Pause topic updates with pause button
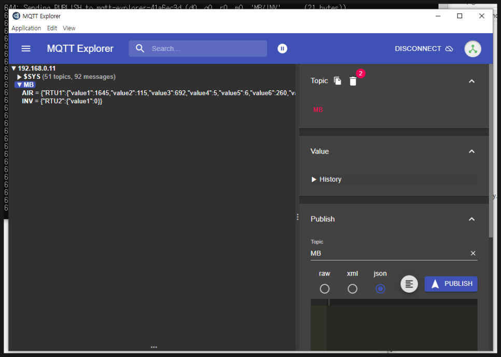 pyautogui.click(x=282, y=49)
